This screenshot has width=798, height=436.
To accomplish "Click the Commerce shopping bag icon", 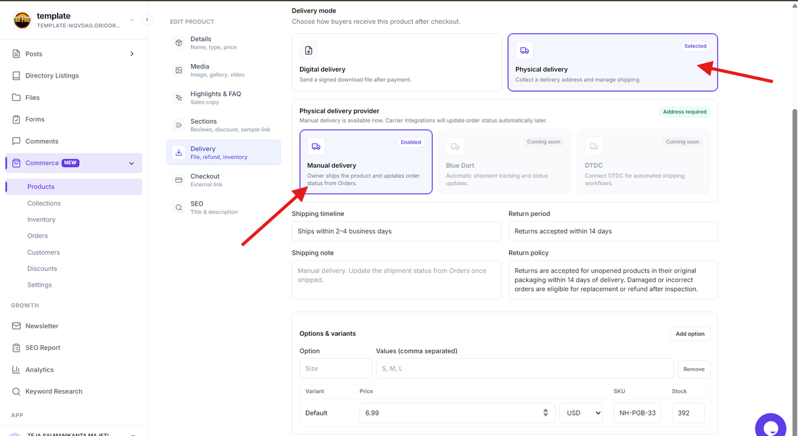I will pyautogui.click(x=16, y=163).
